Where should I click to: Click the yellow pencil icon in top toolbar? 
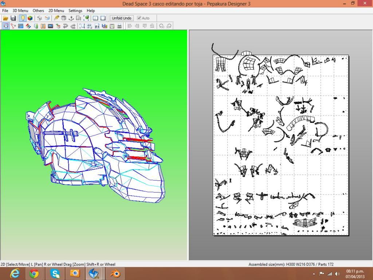56,18
